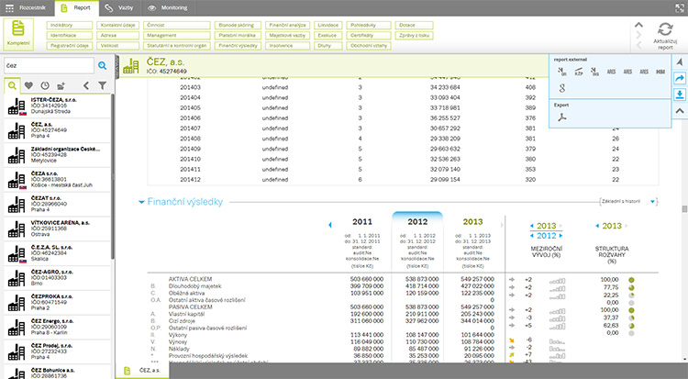
Task: Select the 2011 year column header
Action: pyautogui.click(x=362, y=222)
